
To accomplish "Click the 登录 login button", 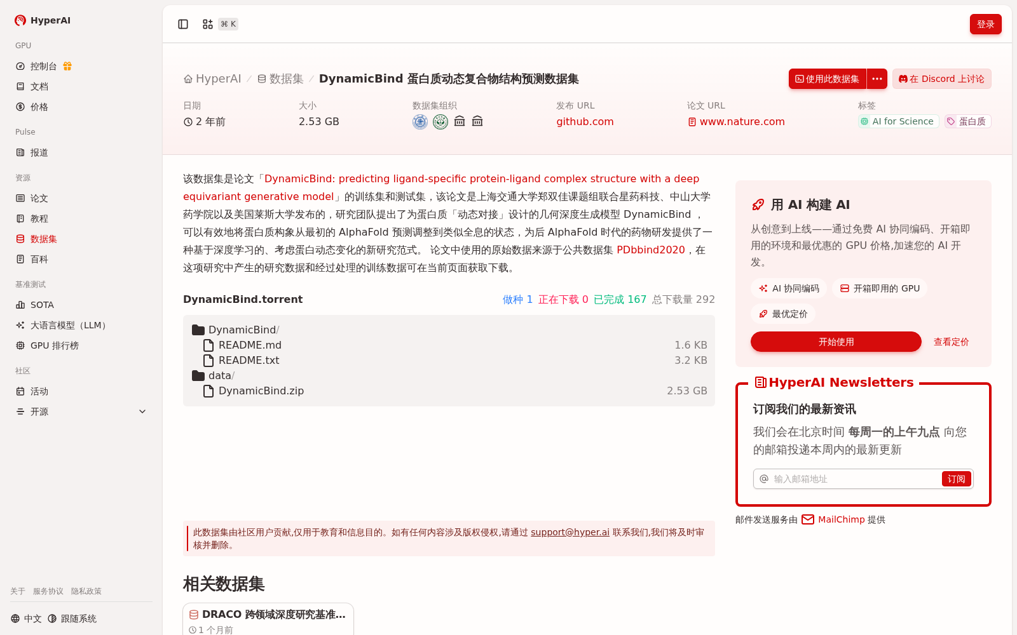I will coord(985,24).
